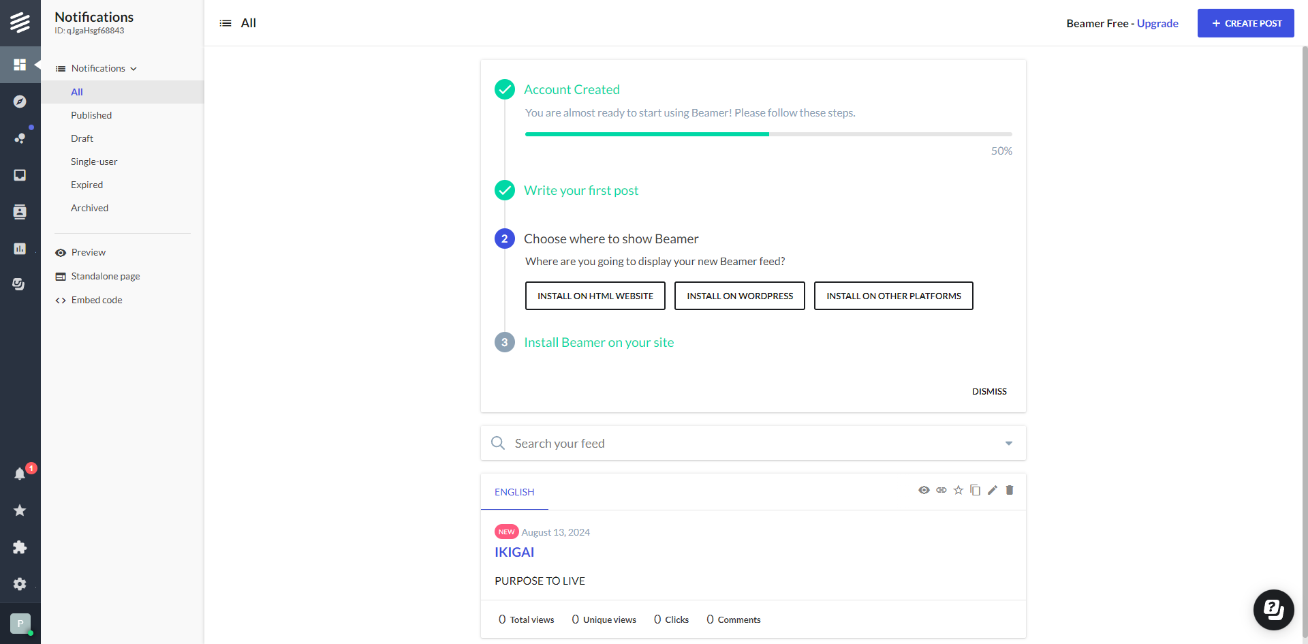
Task: Copy the IKIGAI post link
Action: click(x=941, y=490)
